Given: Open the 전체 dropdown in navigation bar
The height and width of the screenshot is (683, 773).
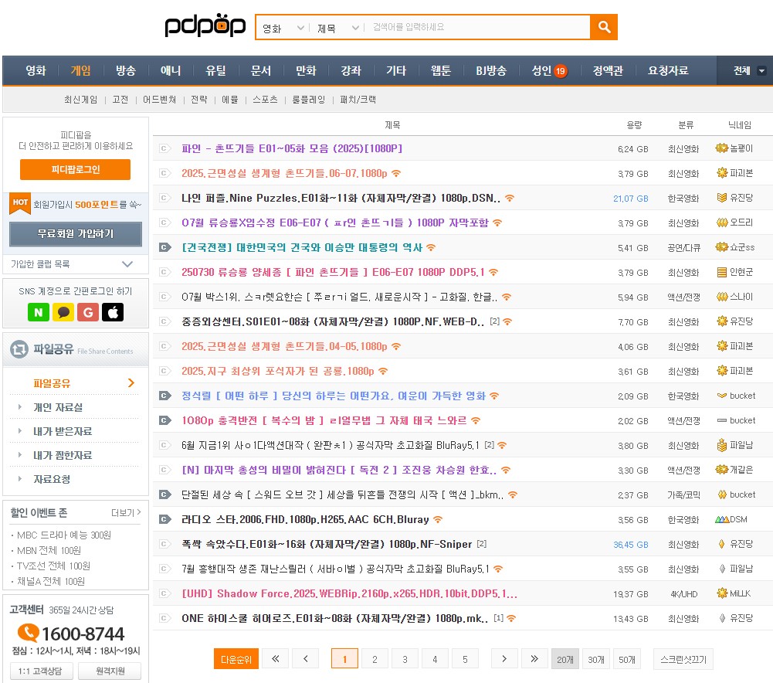Looking at the screenshot, I should pyautogui.click(x=742, y=70).
